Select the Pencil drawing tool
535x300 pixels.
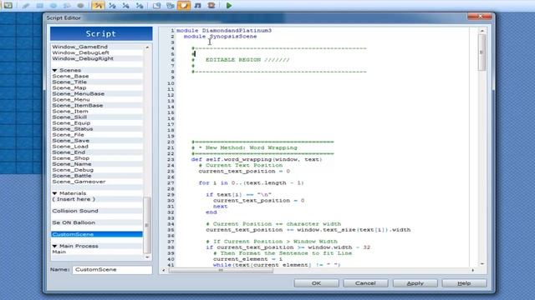(26, 6)
